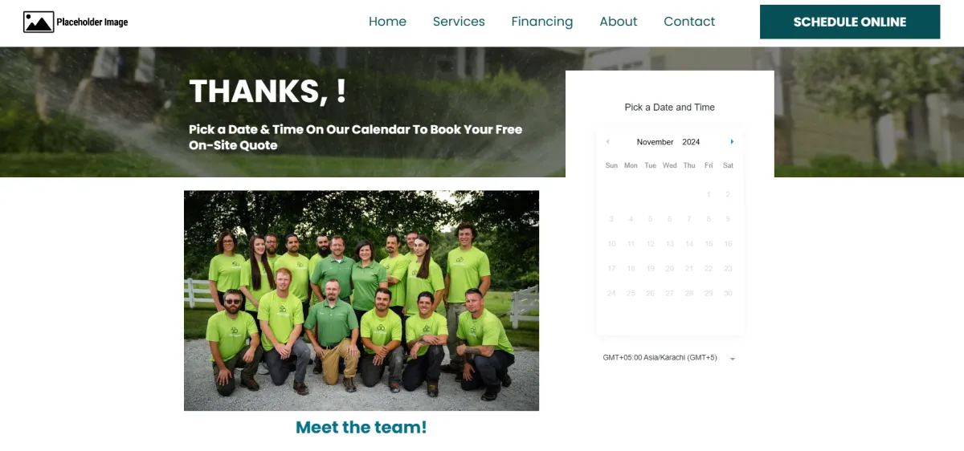964x451 pixels.
Task: Go to previous month in calendar
Action: click(607, 142)
